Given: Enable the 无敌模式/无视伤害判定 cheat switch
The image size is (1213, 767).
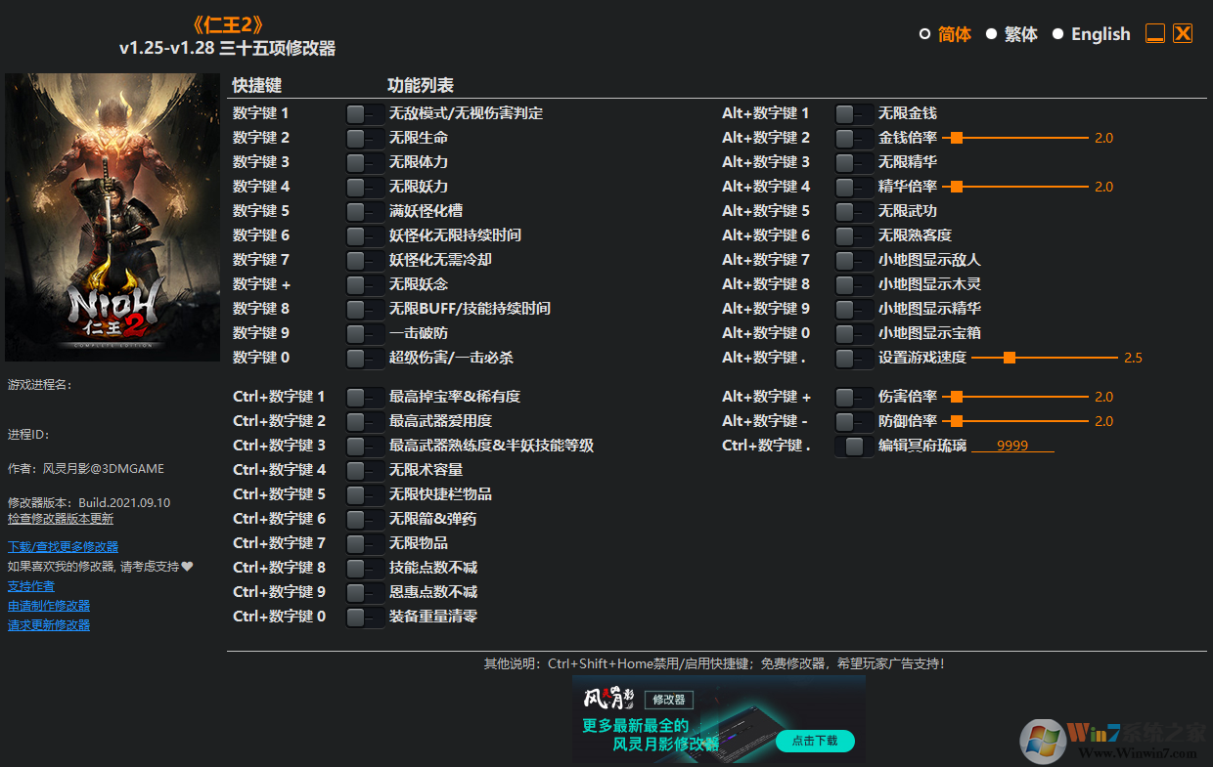Looking at the screenshot, I should click(363, 112).
